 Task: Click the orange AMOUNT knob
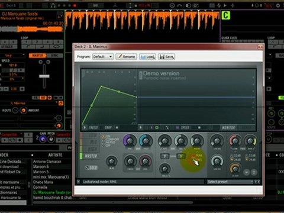coord(23,111)
